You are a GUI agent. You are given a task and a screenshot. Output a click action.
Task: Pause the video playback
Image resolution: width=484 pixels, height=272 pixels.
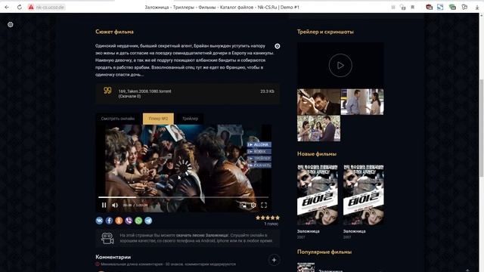[x=104, y=205]
